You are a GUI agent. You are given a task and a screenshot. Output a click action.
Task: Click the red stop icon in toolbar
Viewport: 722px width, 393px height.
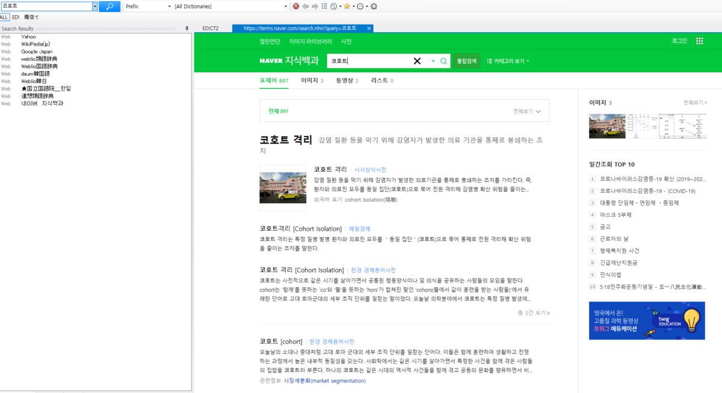click(296, 6)
